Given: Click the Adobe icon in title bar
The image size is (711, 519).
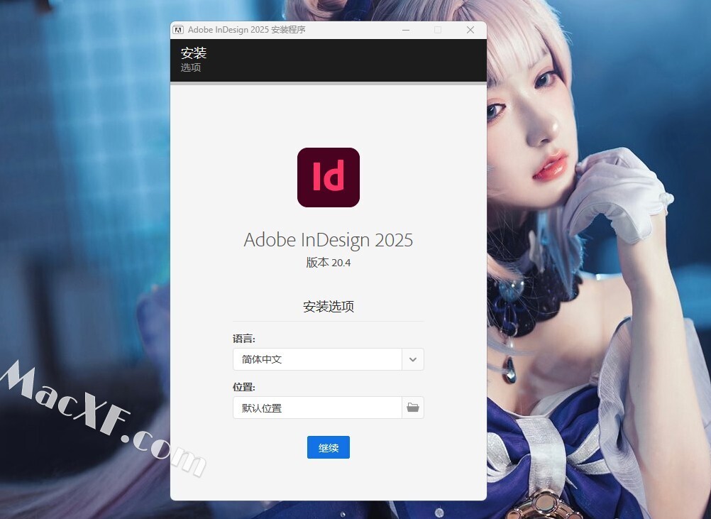Looking at the screenshot, I should (x=178, y=30).
